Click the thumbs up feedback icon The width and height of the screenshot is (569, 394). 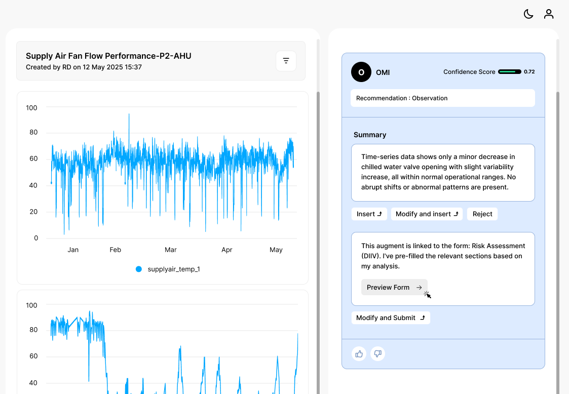tap(359, 353)
